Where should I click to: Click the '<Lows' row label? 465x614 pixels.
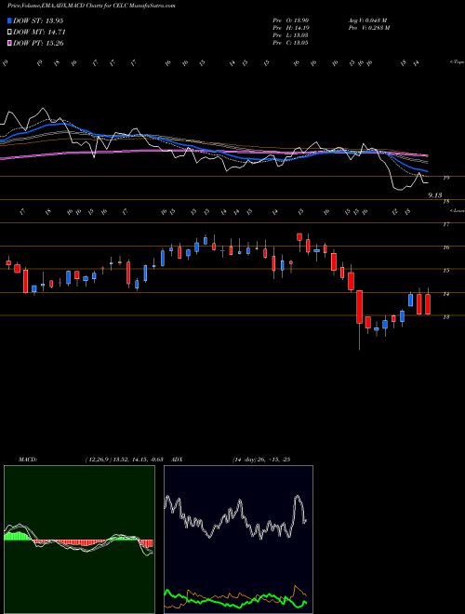click(x=457, y=210)
